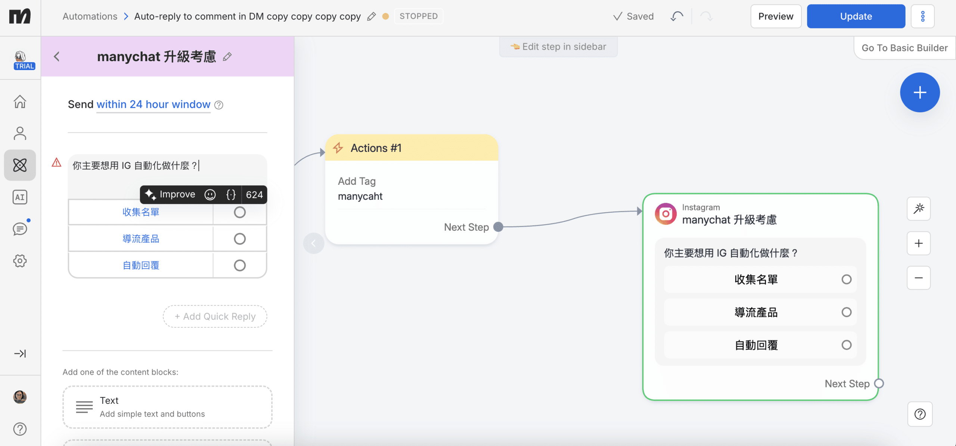
Task: Click the manycaht tag in Add Tag
Action: point(360,196)
